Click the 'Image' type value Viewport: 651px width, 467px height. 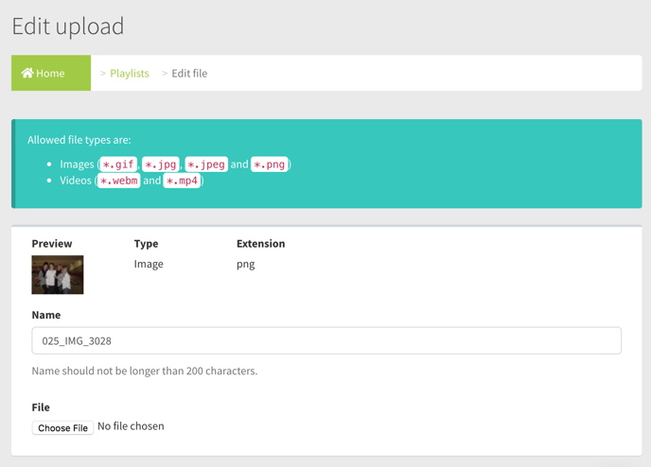coord(149,264)
